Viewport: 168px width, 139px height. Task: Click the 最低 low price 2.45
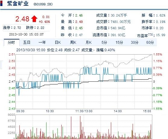pos(79,28)
